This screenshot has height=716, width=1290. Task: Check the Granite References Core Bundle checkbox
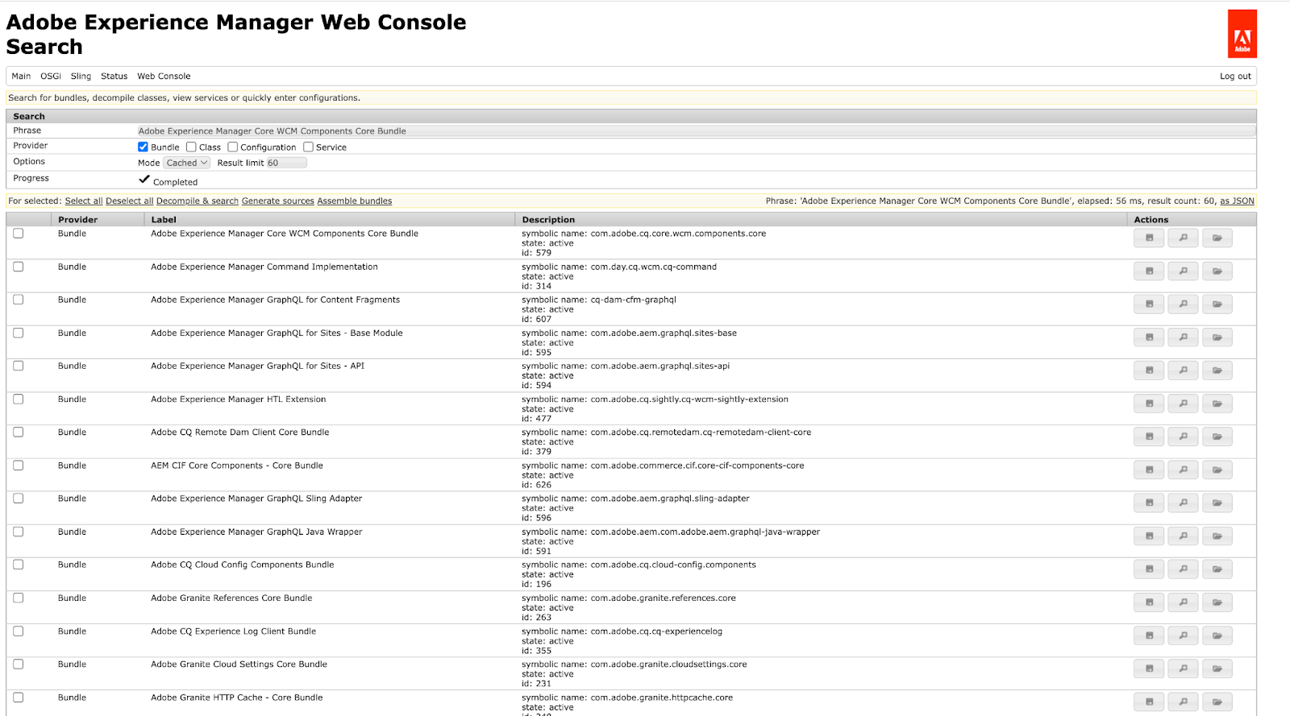[18, 598]
